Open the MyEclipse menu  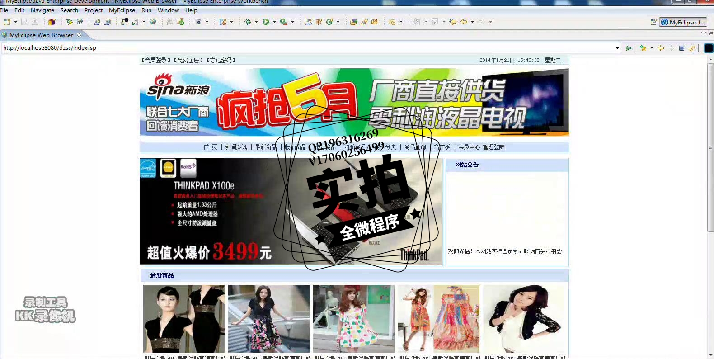click(x=122, y=10)
